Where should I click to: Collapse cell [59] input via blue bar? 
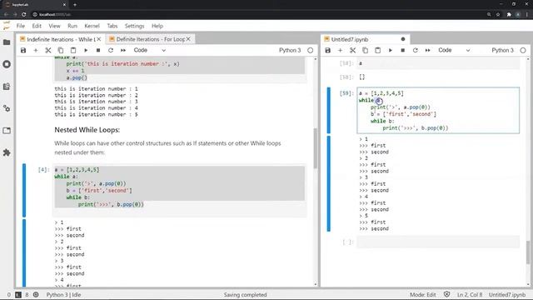coord(329,110)
